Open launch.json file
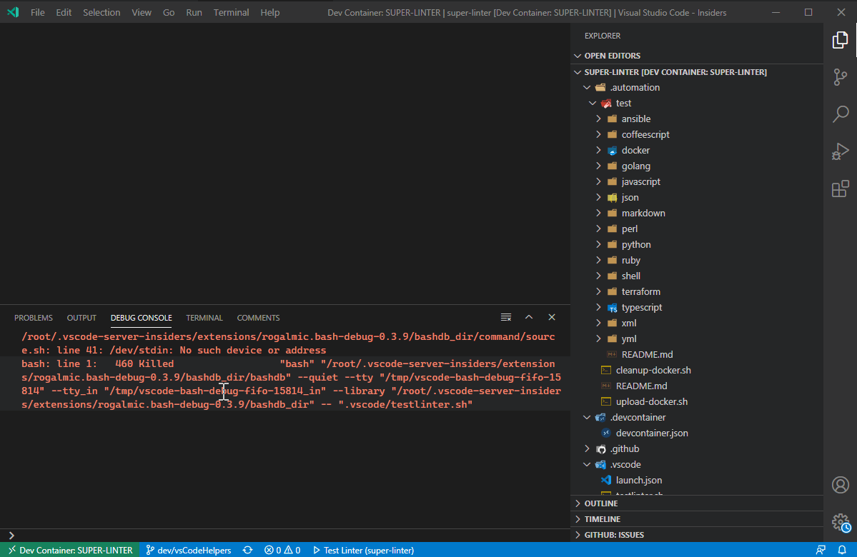This screenshot has width=857, height=557. coord(697,481)
